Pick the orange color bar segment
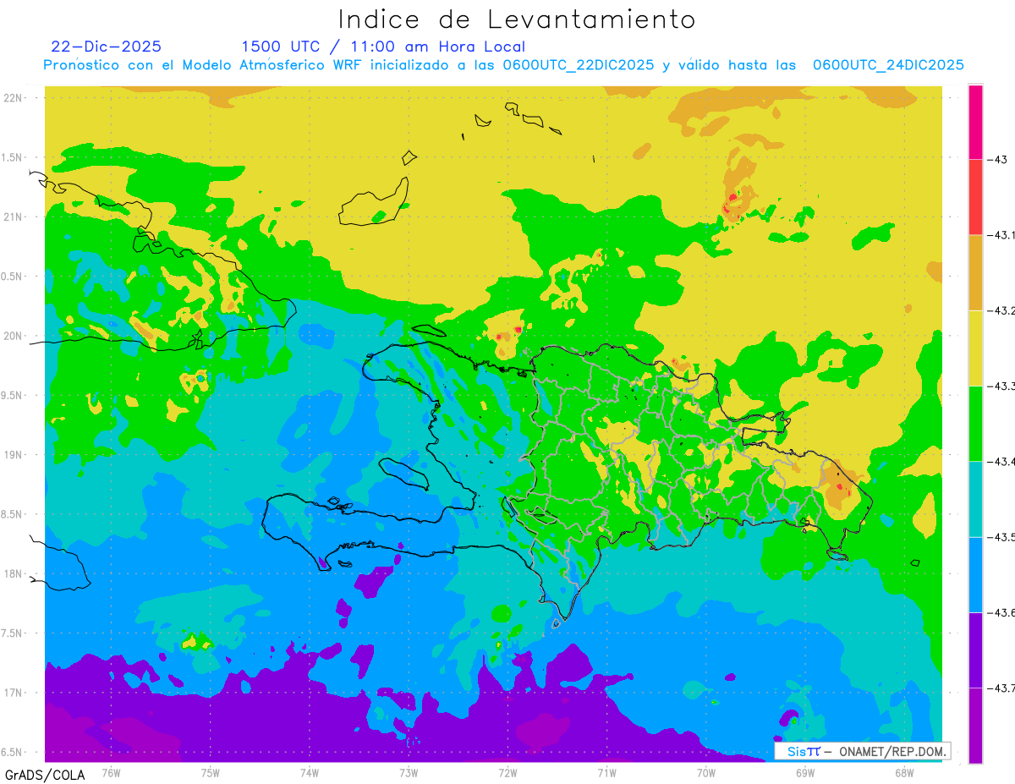This screenshot has width=1015, height=784. [975, 272]
